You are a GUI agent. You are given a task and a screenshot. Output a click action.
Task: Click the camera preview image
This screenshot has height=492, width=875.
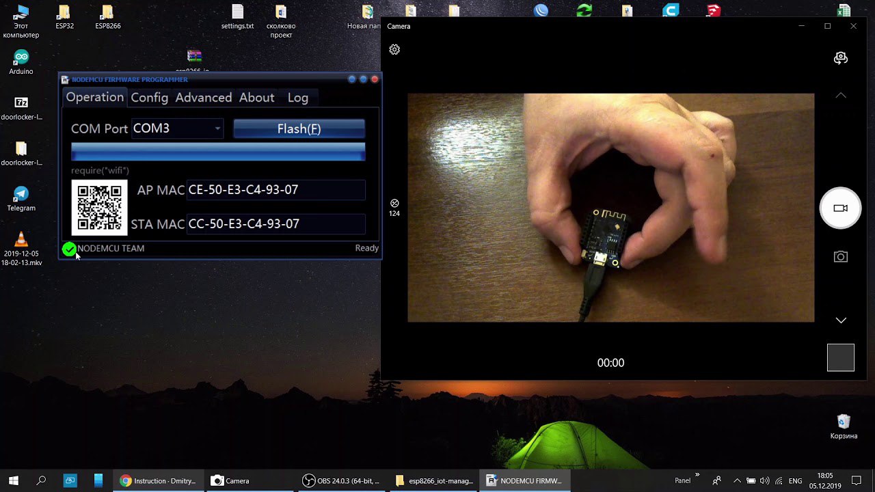610,208
